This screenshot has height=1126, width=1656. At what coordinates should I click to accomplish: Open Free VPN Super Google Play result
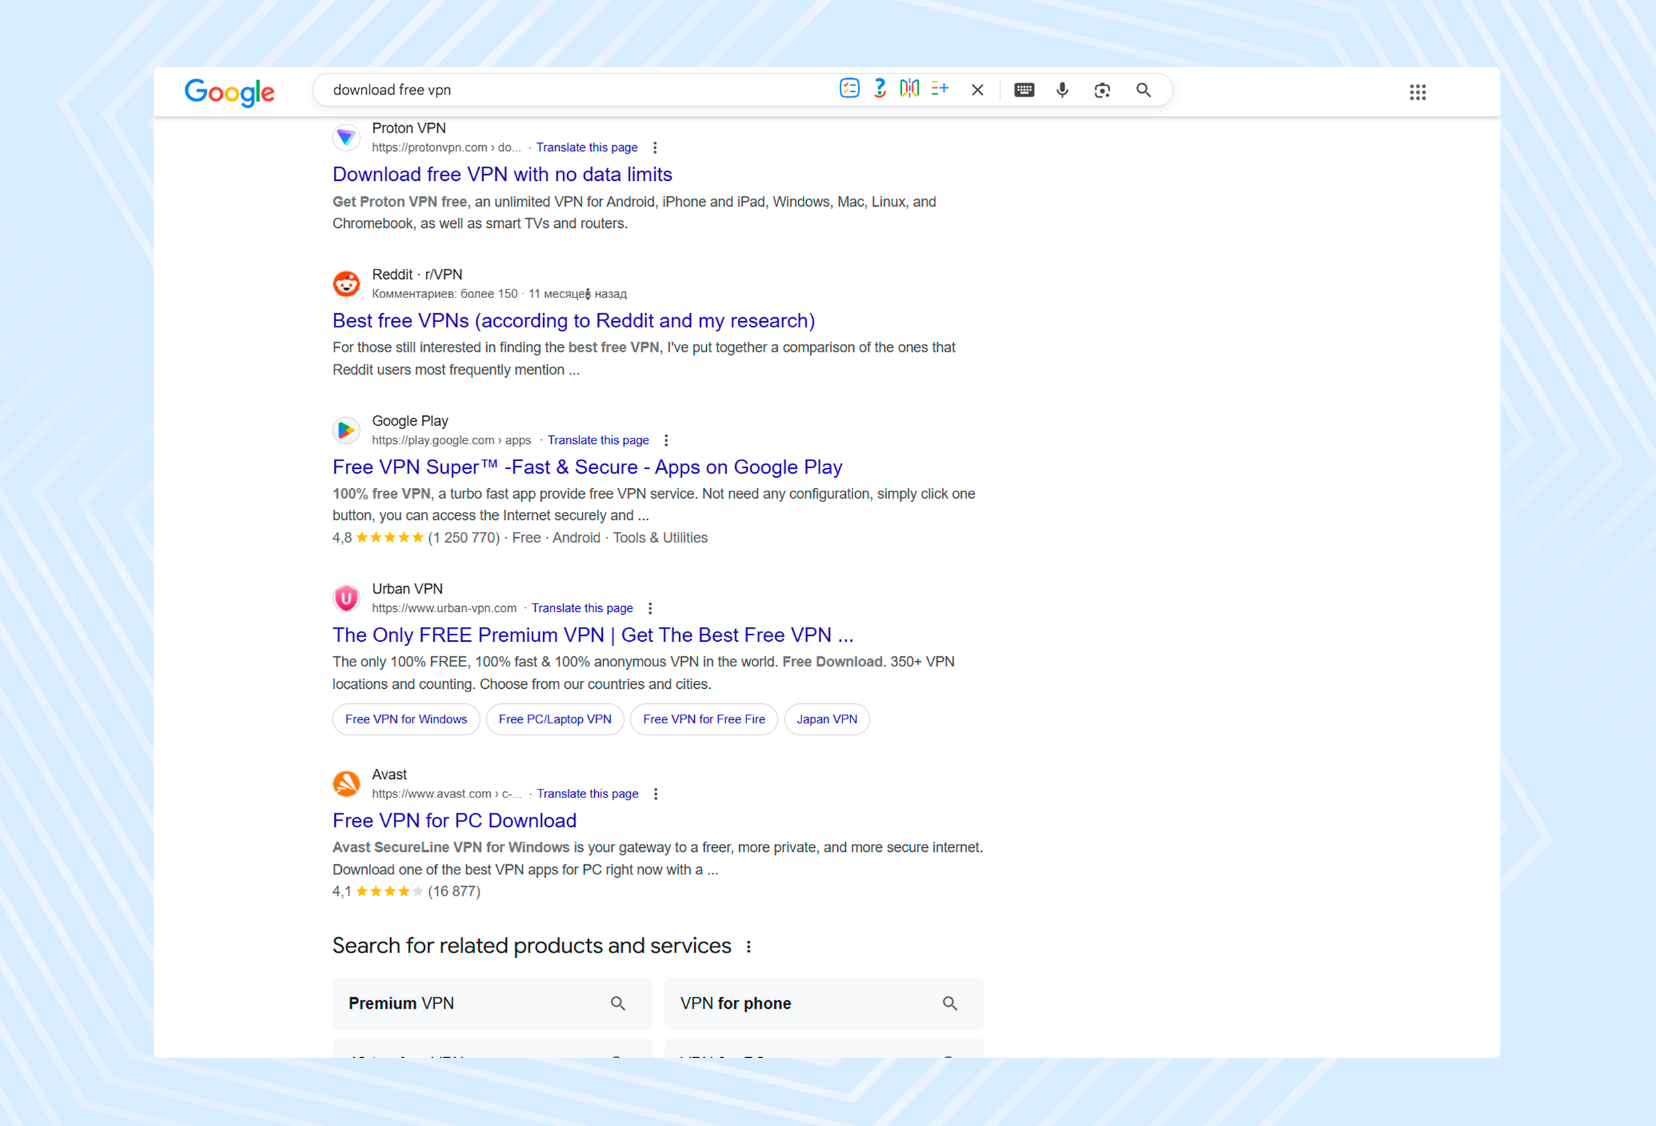click(x=587, y=467)
